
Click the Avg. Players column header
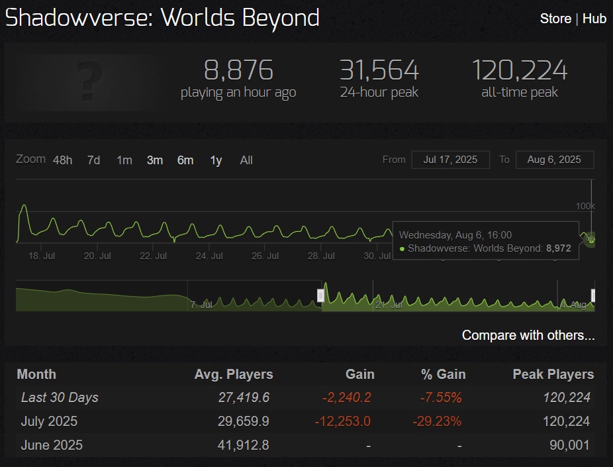(x=234, y=374)
